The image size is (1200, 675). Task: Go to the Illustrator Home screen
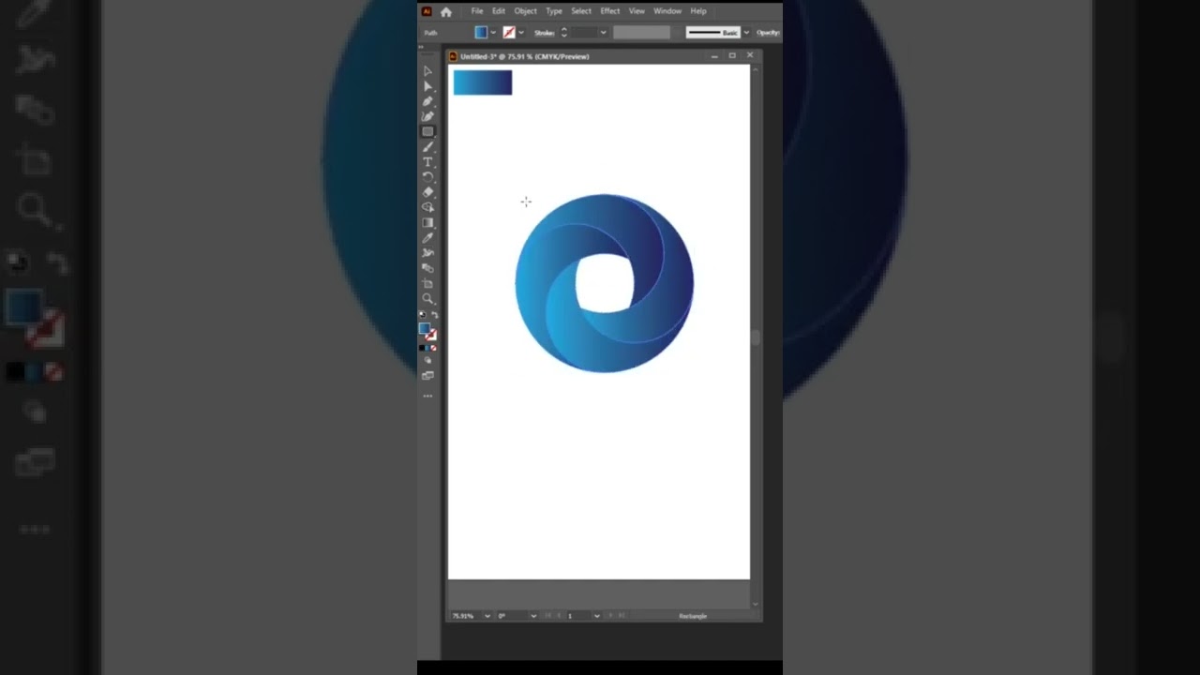click(x=445, y=11)
